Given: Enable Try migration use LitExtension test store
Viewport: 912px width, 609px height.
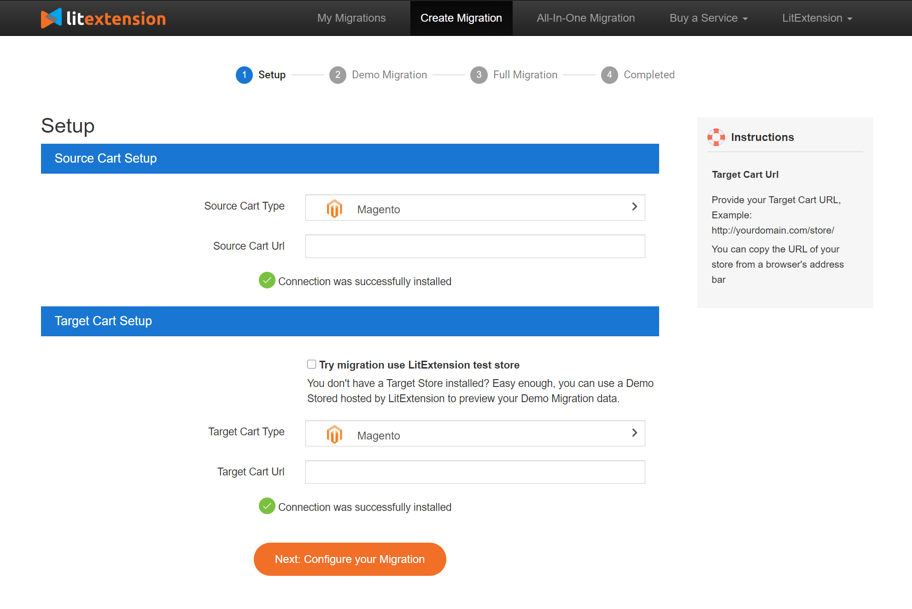Looking at the screenshot, I should point(312,364).
